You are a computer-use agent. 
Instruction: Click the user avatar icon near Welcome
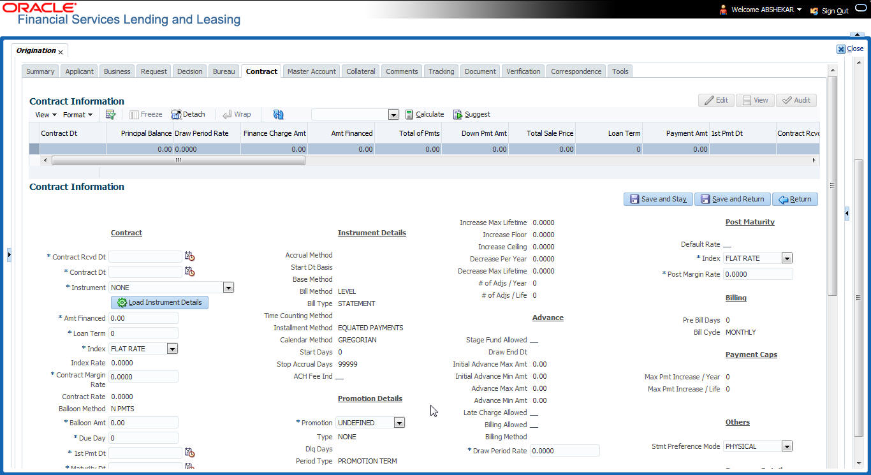point(723,10)
